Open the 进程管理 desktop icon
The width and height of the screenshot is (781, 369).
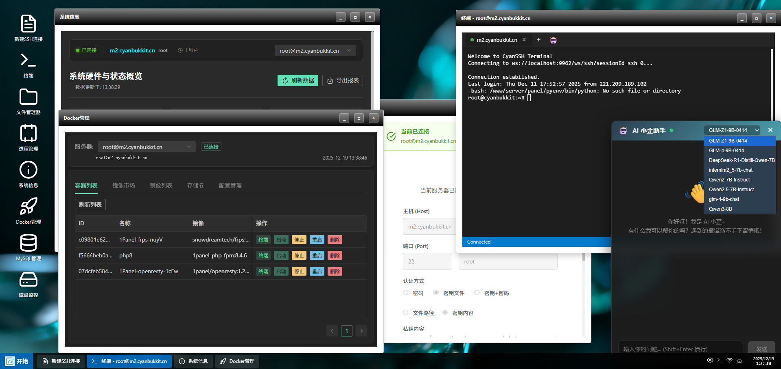(28, 138)
